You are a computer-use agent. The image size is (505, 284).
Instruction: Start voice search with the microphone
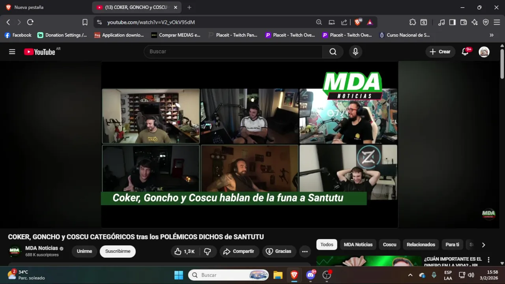click(x=355, y=52)
